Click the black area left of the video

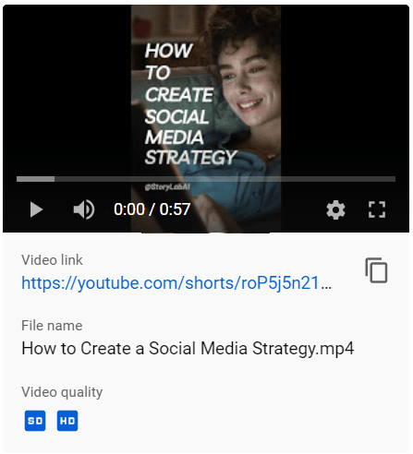(x=67, y=92)
